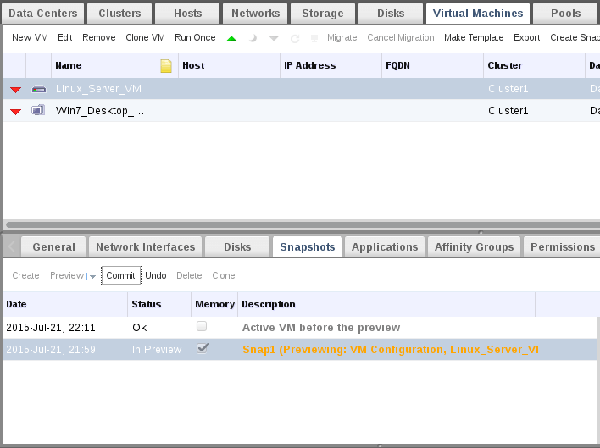Viewport: 600px width, 448px height.
Task: Switch to the Network Interfaces sub-tab
Action: [145, 246]
